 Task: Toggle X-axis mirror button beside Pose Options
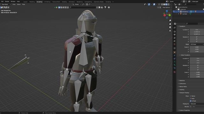160,8
